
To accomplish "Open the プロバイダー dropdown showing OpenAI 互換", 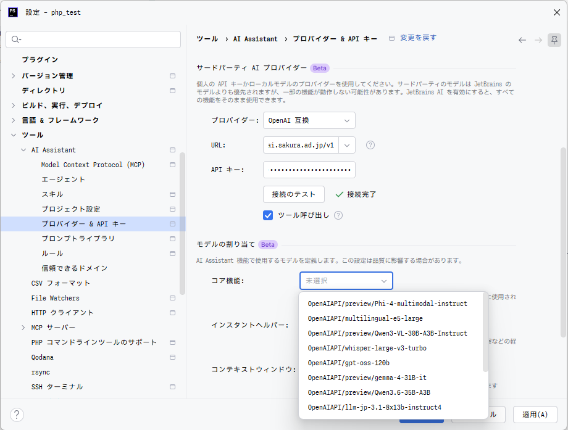I will click(309, 120).
